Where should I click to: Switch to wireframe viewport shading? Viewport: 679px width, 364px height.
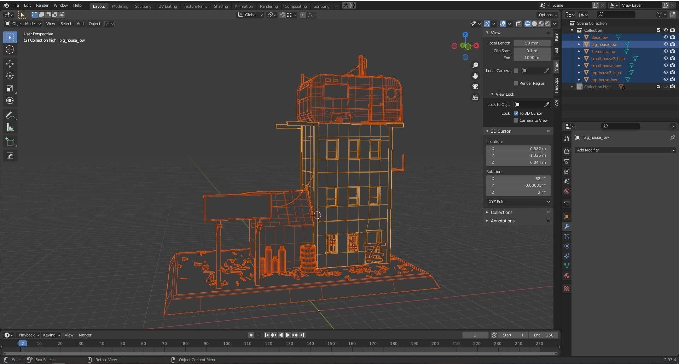click(x=528, y=24)
